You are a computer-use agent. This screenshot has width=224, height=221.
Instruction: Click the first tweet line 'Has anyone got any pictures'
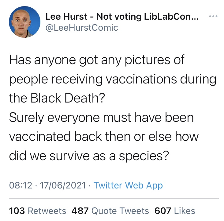[97, 60]
